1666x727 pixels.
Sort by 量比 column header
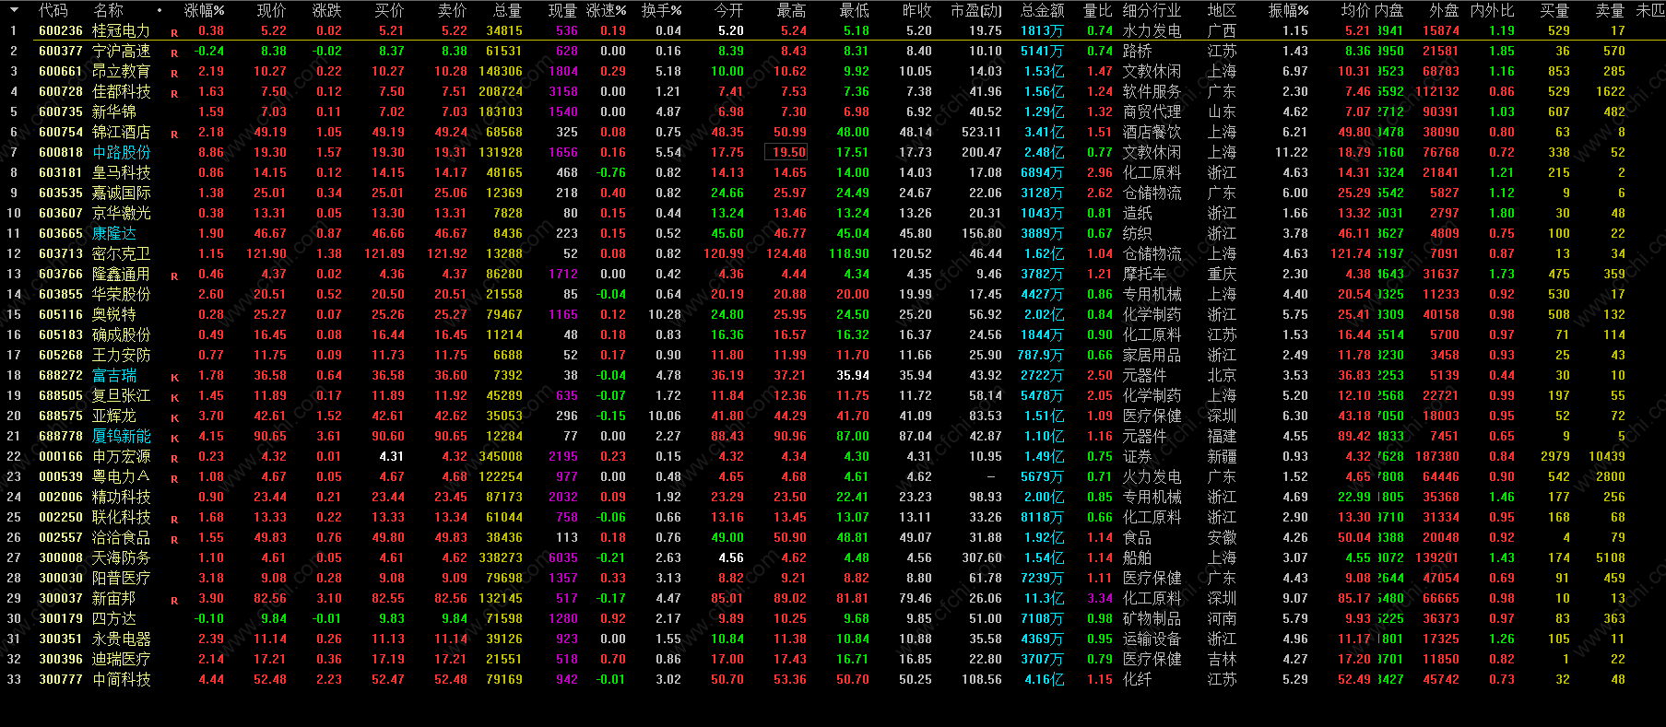1098,10
